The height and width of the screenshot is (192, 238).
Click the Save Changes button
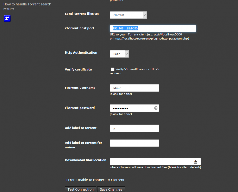(x=111, y=189)
